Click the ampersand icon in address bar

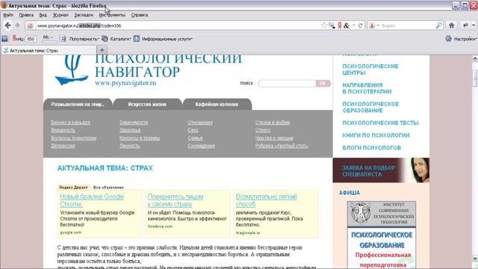[x=347, y=25]
